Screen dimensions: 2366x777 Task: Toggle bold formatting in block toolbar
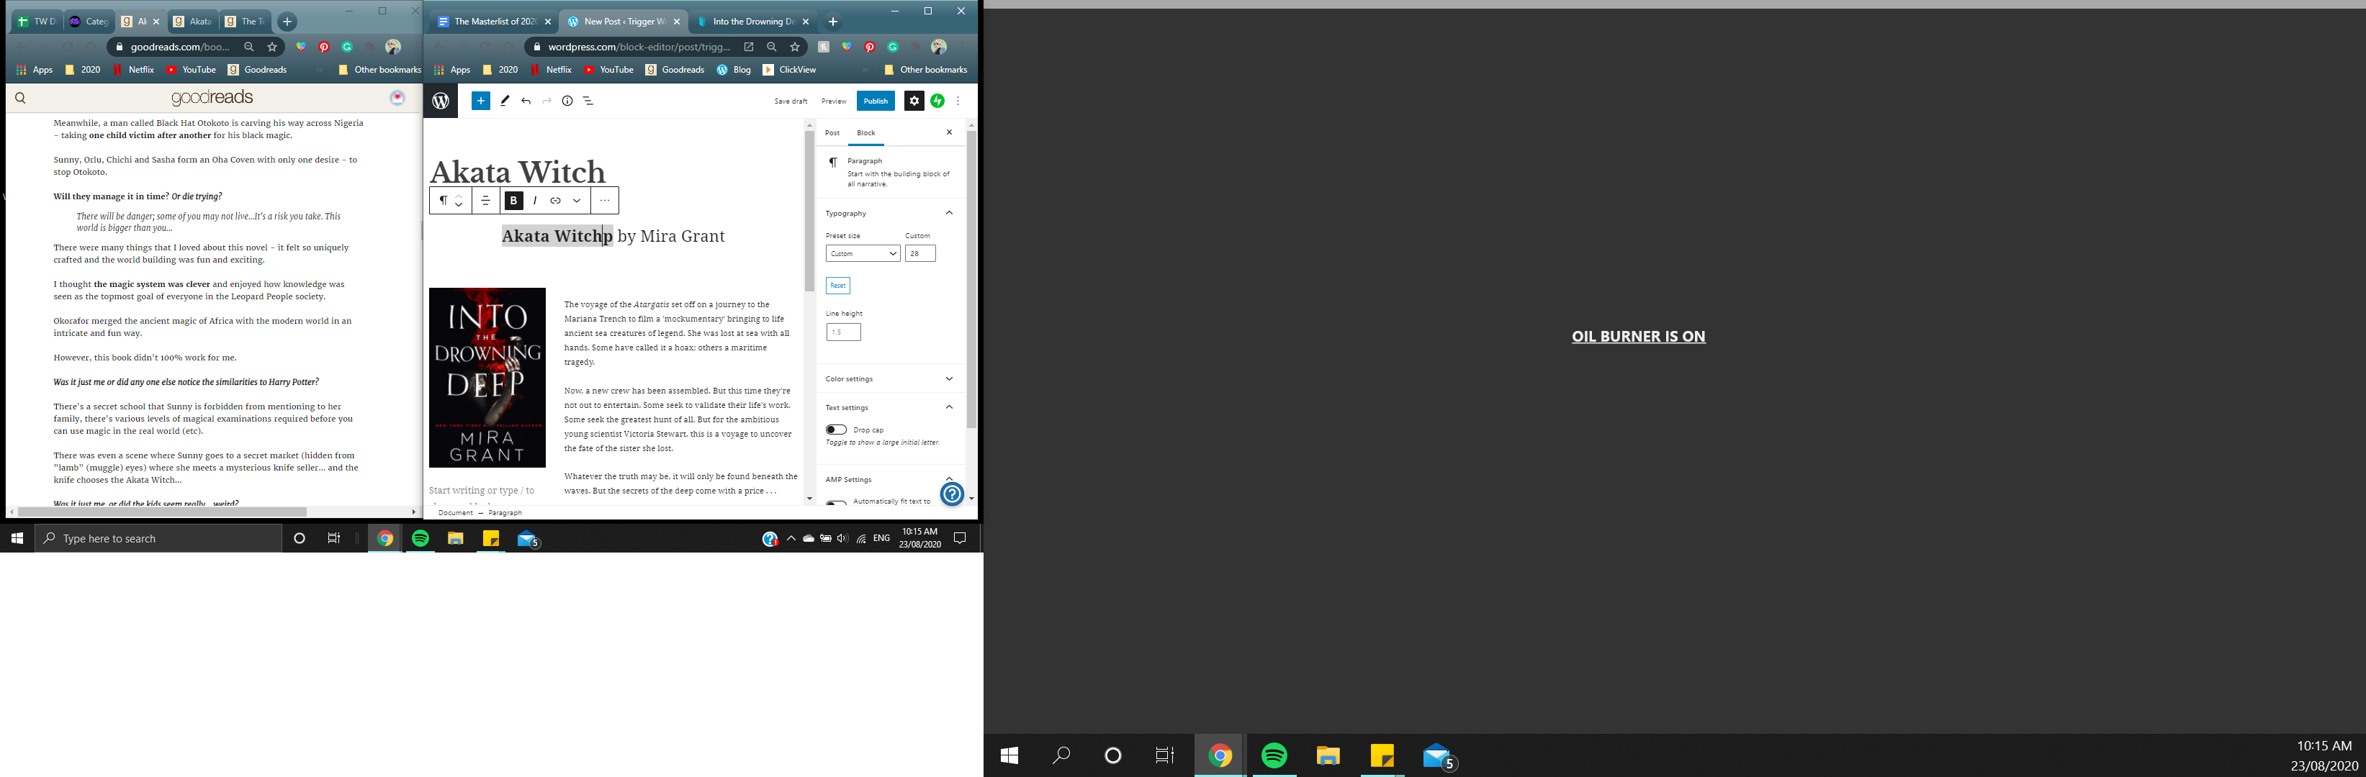pos(513,200)
